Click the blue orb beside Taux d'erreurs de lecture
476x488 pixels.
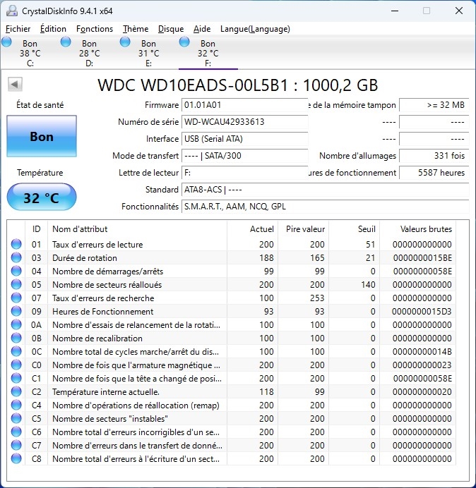(x=16, y=245)
